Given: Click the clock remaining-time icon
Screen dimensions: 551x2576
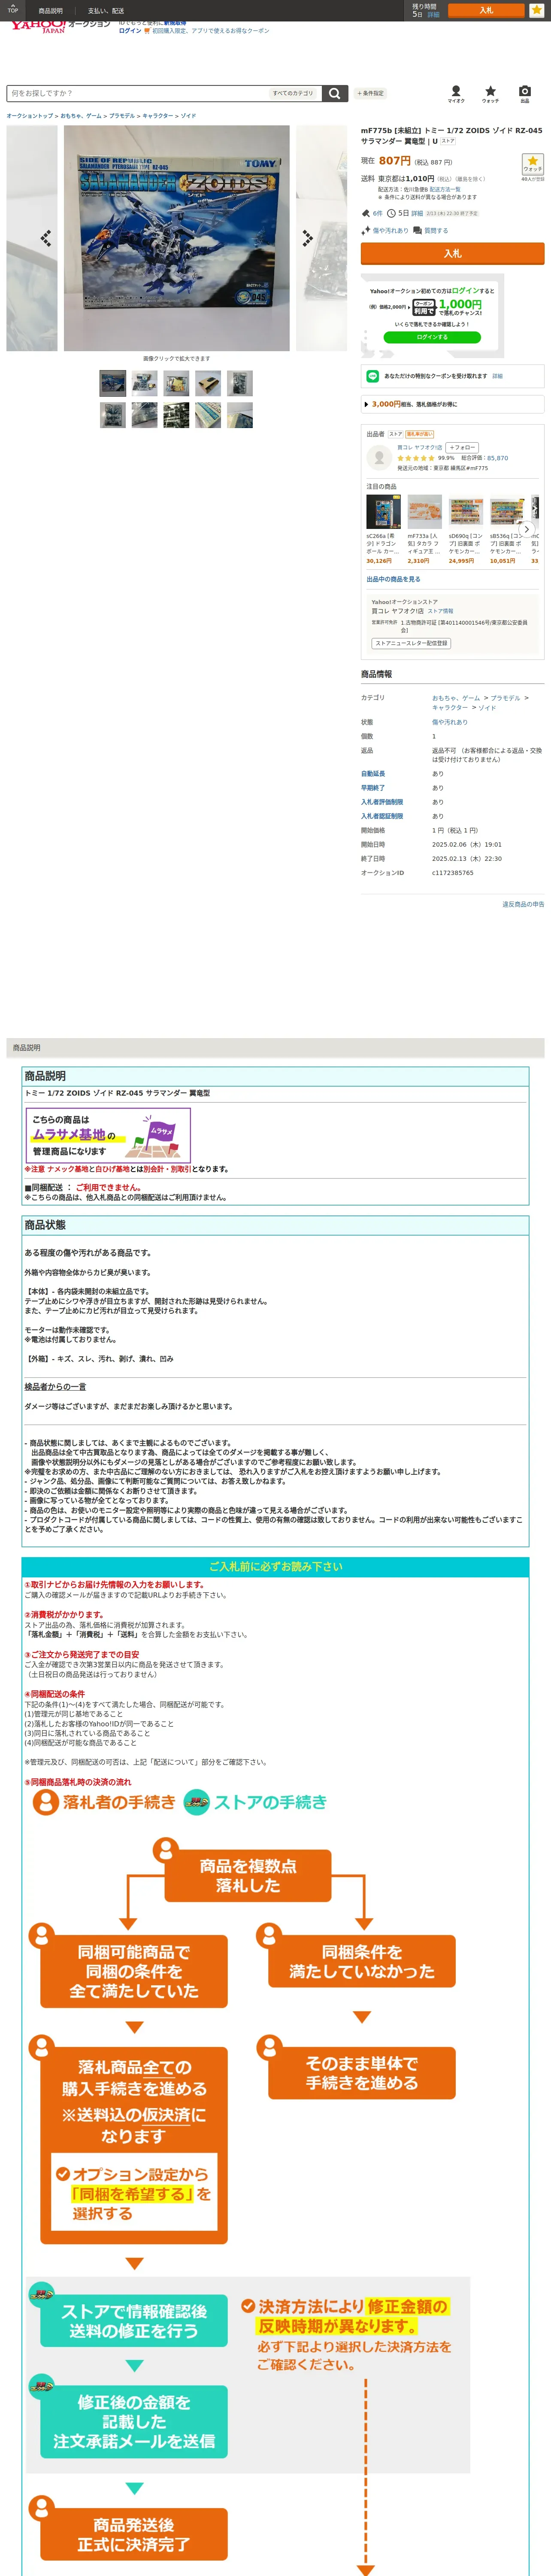Looking at the screenshot, I should 392,213.
